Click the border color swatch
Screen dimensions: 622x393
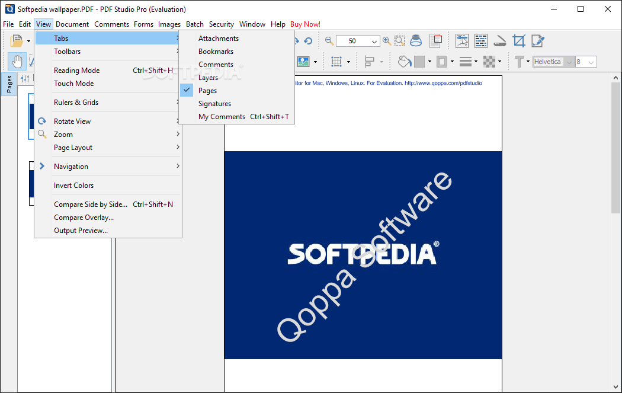coord(442,62)
